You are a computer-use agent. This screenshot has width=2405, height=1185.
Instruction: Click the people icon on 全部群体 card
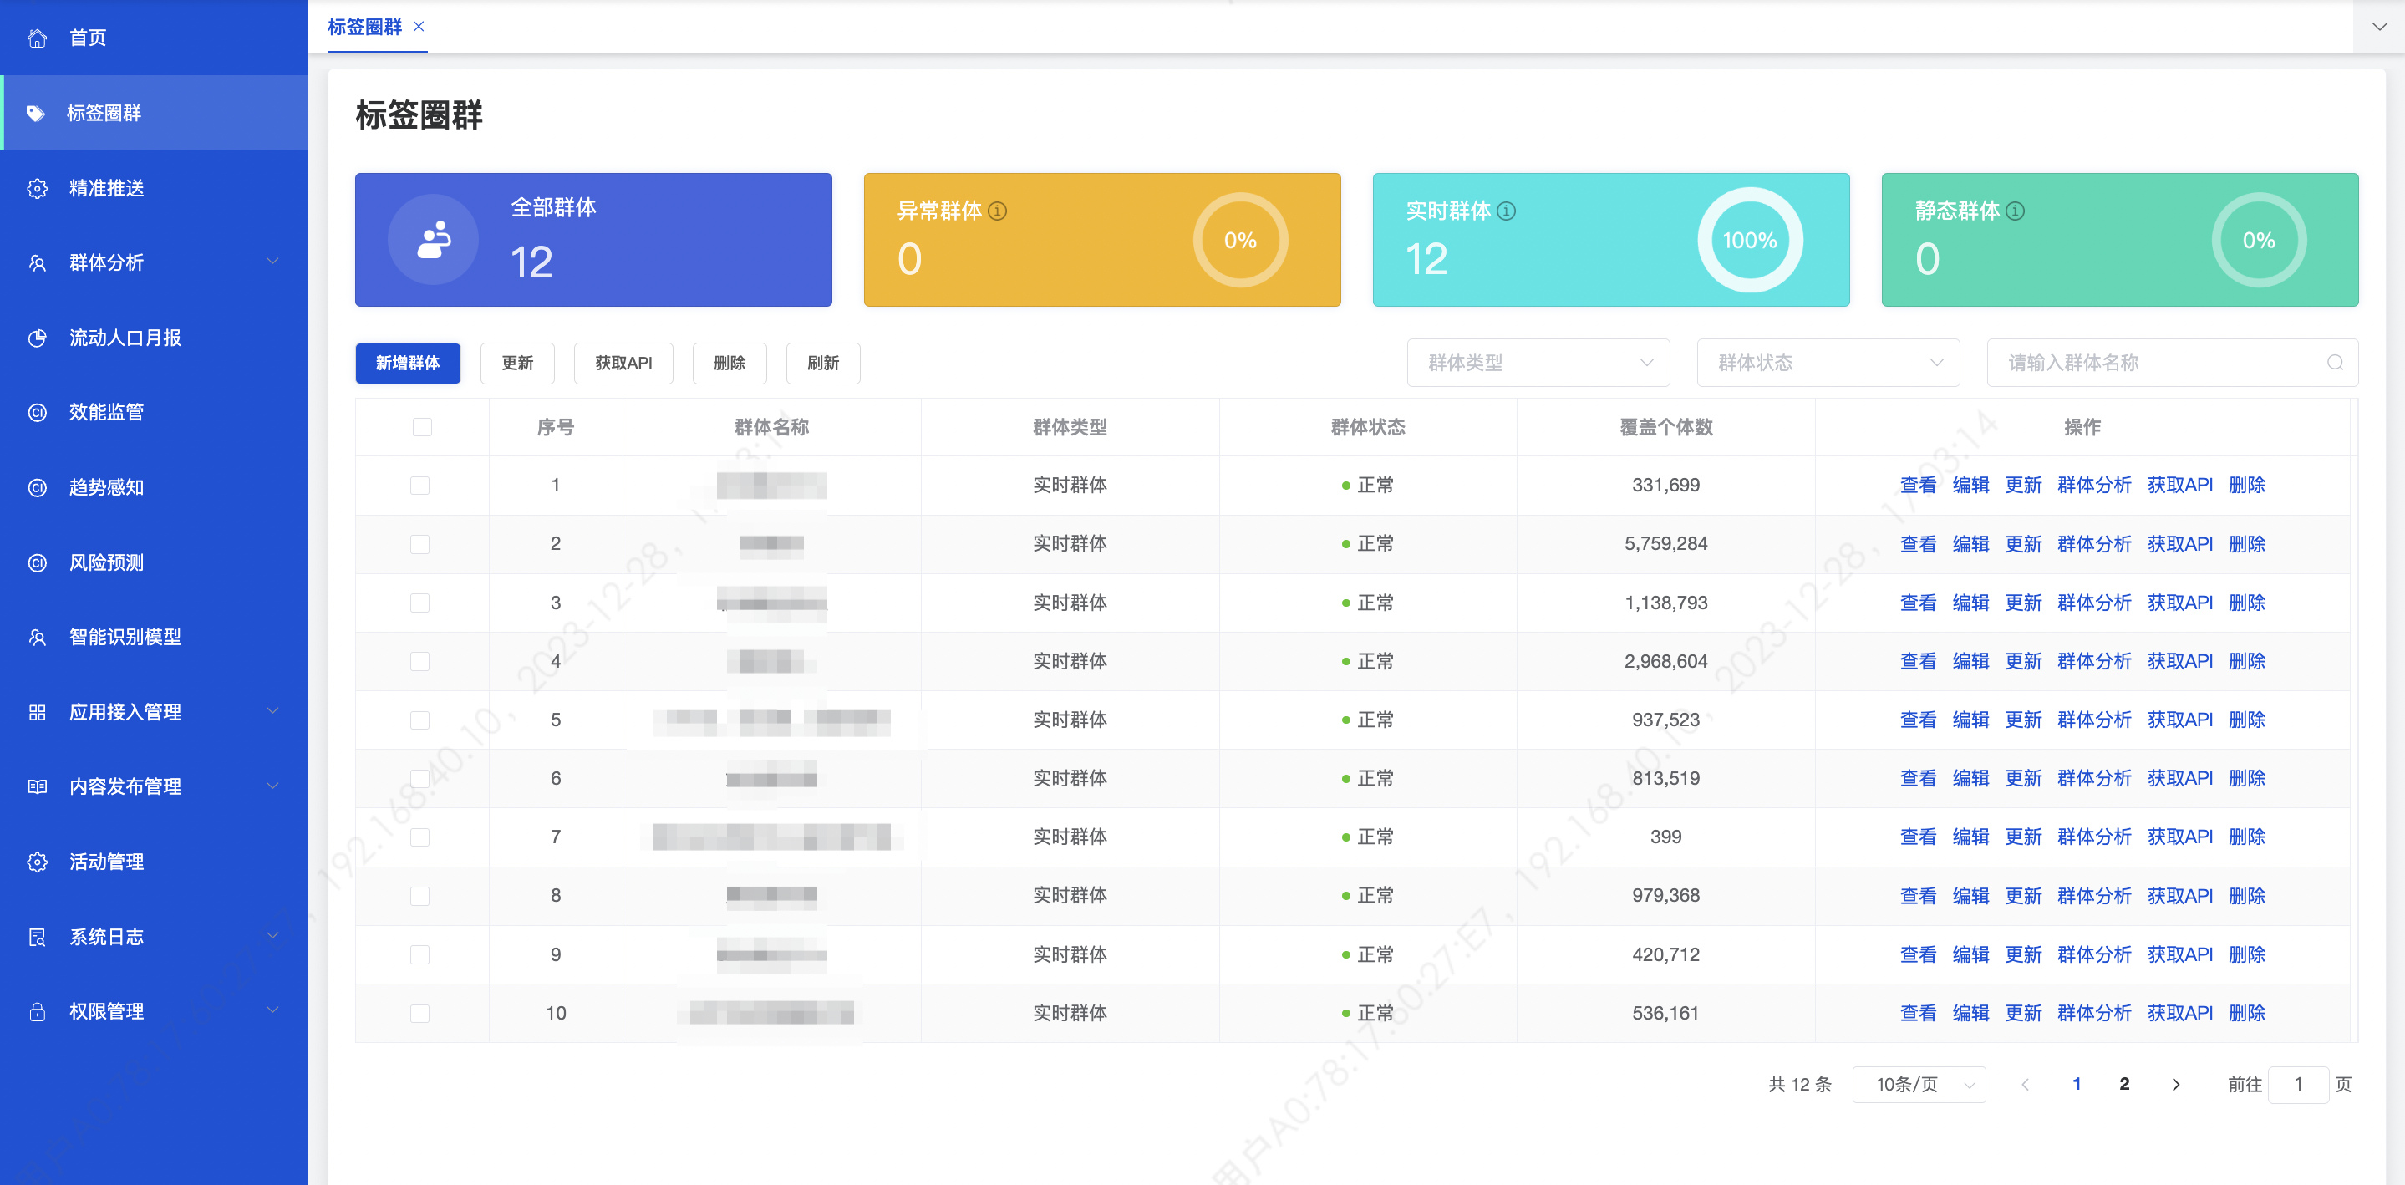[x=433, y=239]
